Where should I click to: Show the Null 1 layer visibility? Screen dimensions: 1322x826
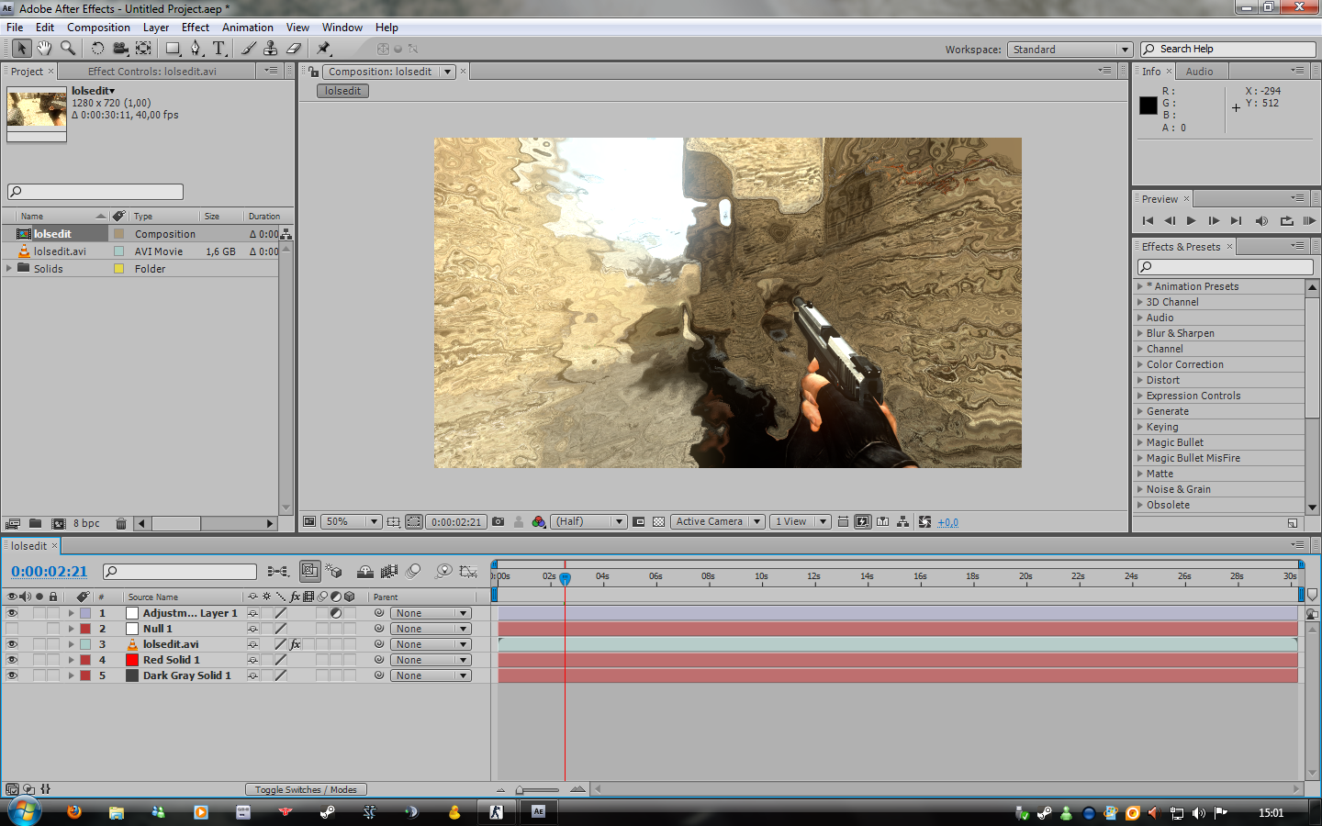click(12, 629)
